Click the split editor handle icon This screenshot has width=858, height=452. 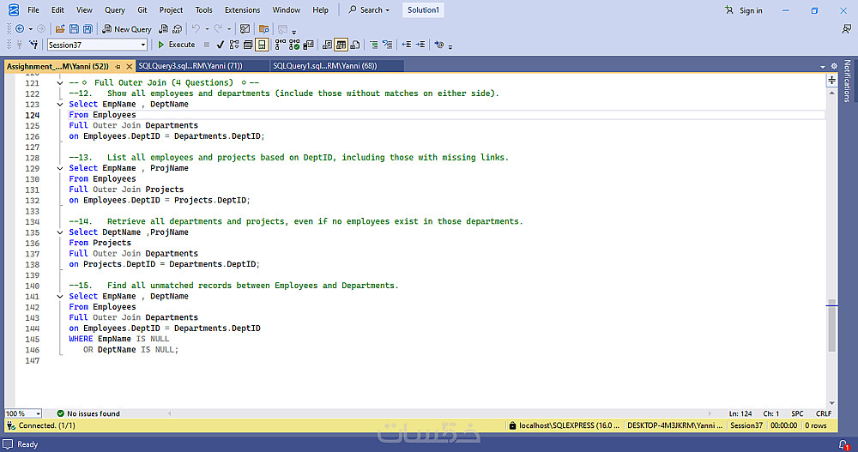pyautogui.click(x=831, y=81)
